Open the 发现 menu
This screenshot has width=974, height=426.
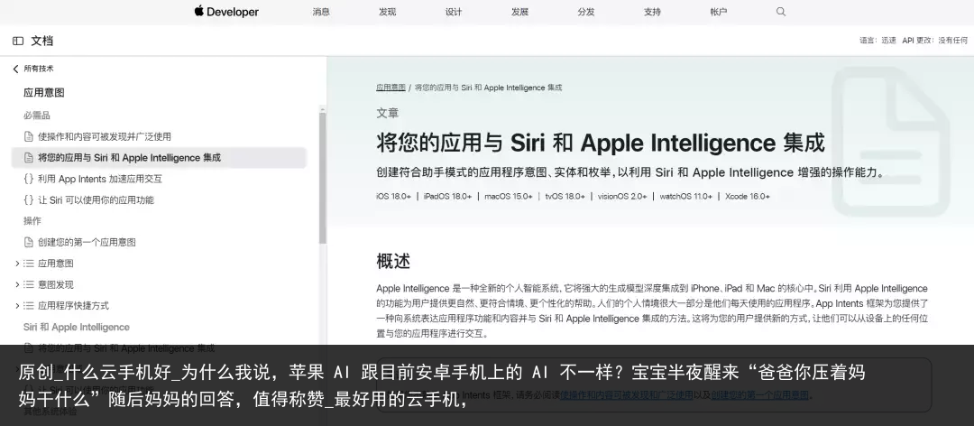coord(388,11)
